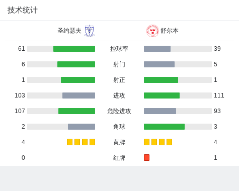Click the 舒尔本 red card icon
The image size is (239, 191).
click(146, 157)
